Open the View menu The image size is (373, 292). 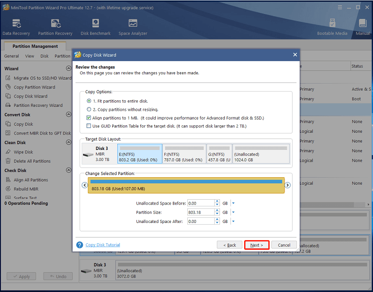[x=29, y=56]
